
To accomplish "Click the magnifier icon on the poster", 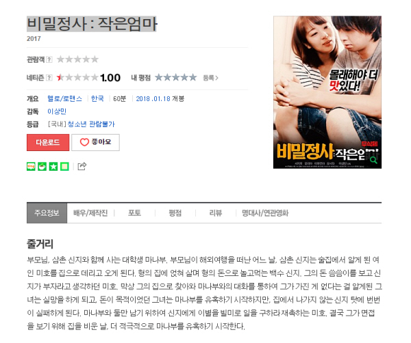I will coord(374,160).
